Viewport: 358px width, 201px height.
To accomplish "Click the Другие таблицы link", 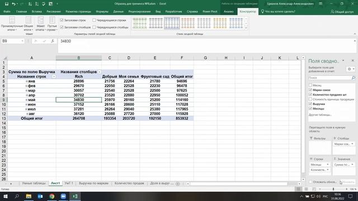I will point(320,115).
